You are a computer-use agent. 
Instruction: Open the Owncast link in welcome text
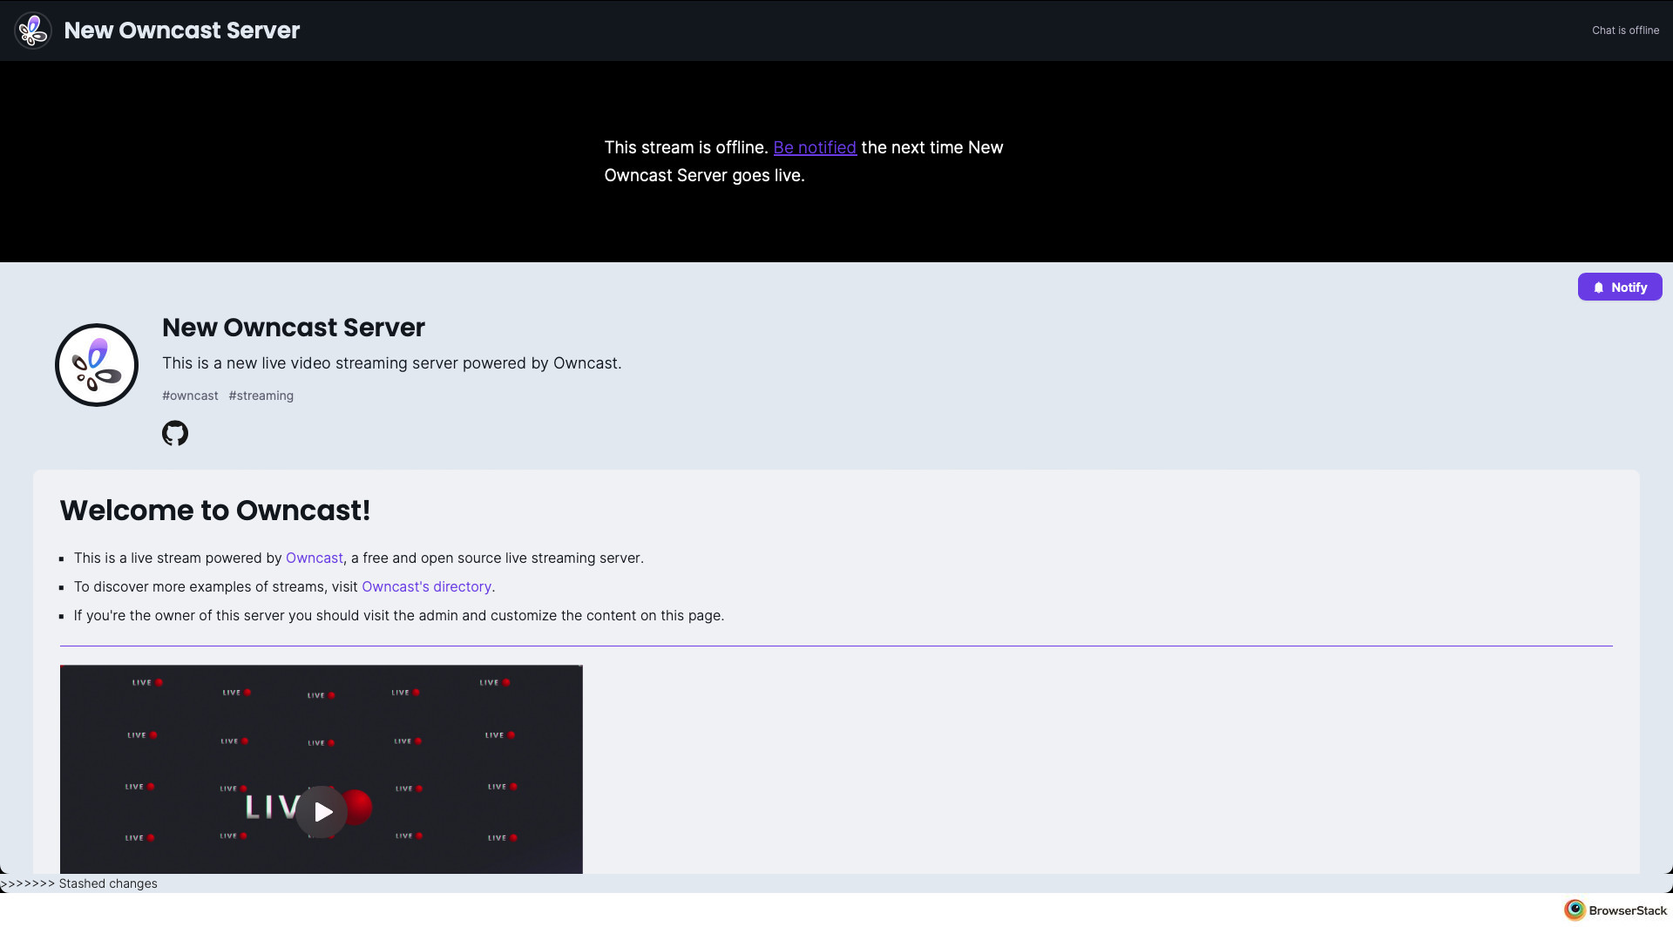click(x=315, y=558)
